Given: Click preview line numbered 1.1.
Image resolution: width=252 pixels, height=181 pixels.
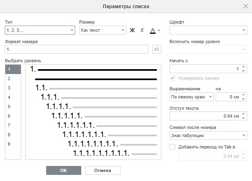Looking at the screenshot, I should [96, 88].
